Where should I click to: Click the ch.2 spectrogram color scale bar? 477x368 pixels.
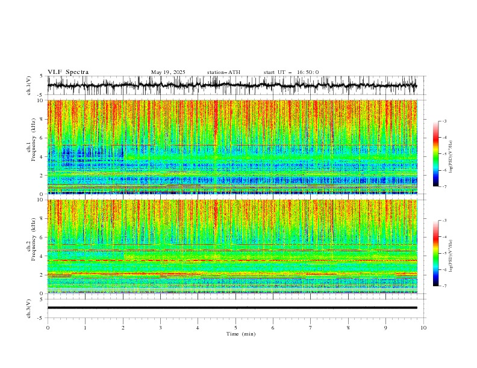[x=435, y=253]
